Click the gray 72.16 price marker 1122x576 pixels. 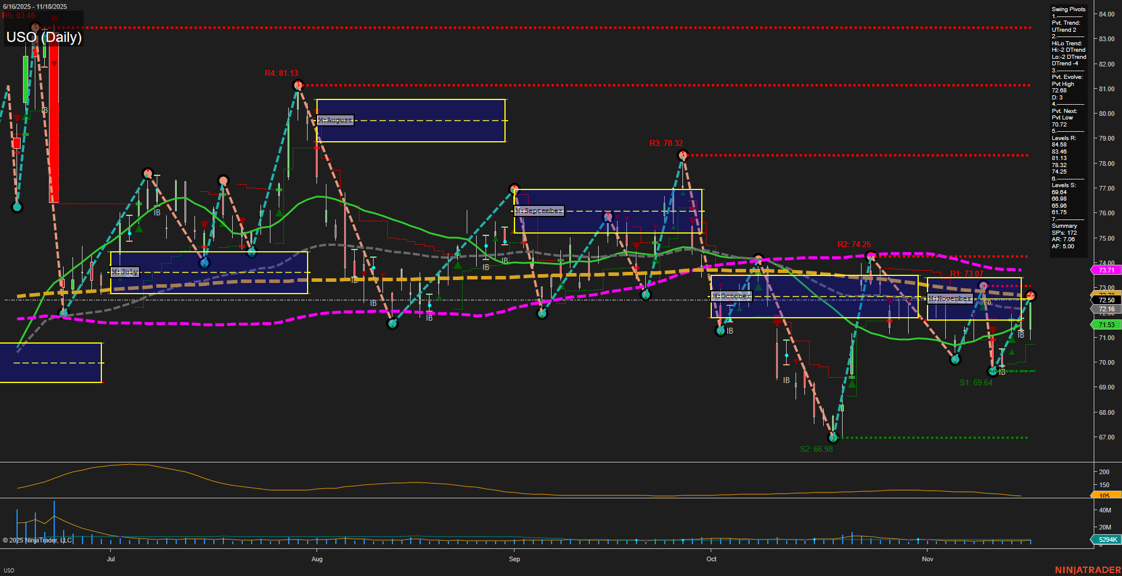tap(1105, 309)
